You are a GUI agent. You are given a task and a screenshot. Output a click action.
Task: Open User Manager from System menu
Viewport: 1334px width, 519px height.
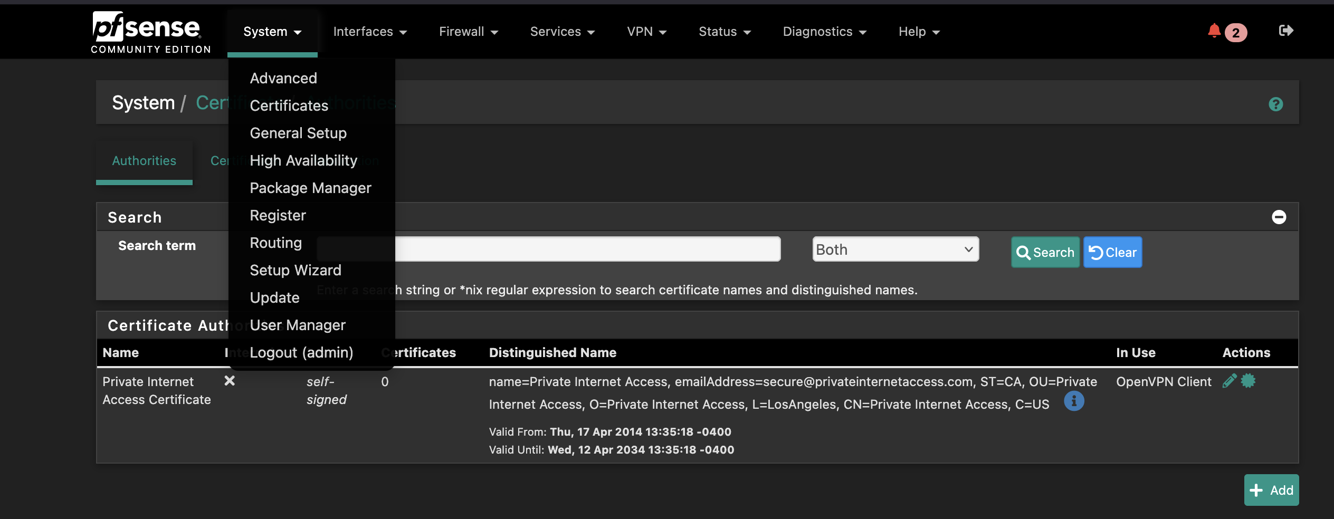click(298, 325)
